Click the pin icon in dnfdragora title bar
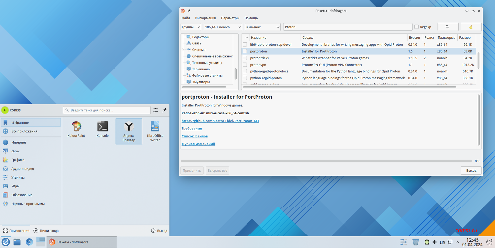 click(189, 11)
